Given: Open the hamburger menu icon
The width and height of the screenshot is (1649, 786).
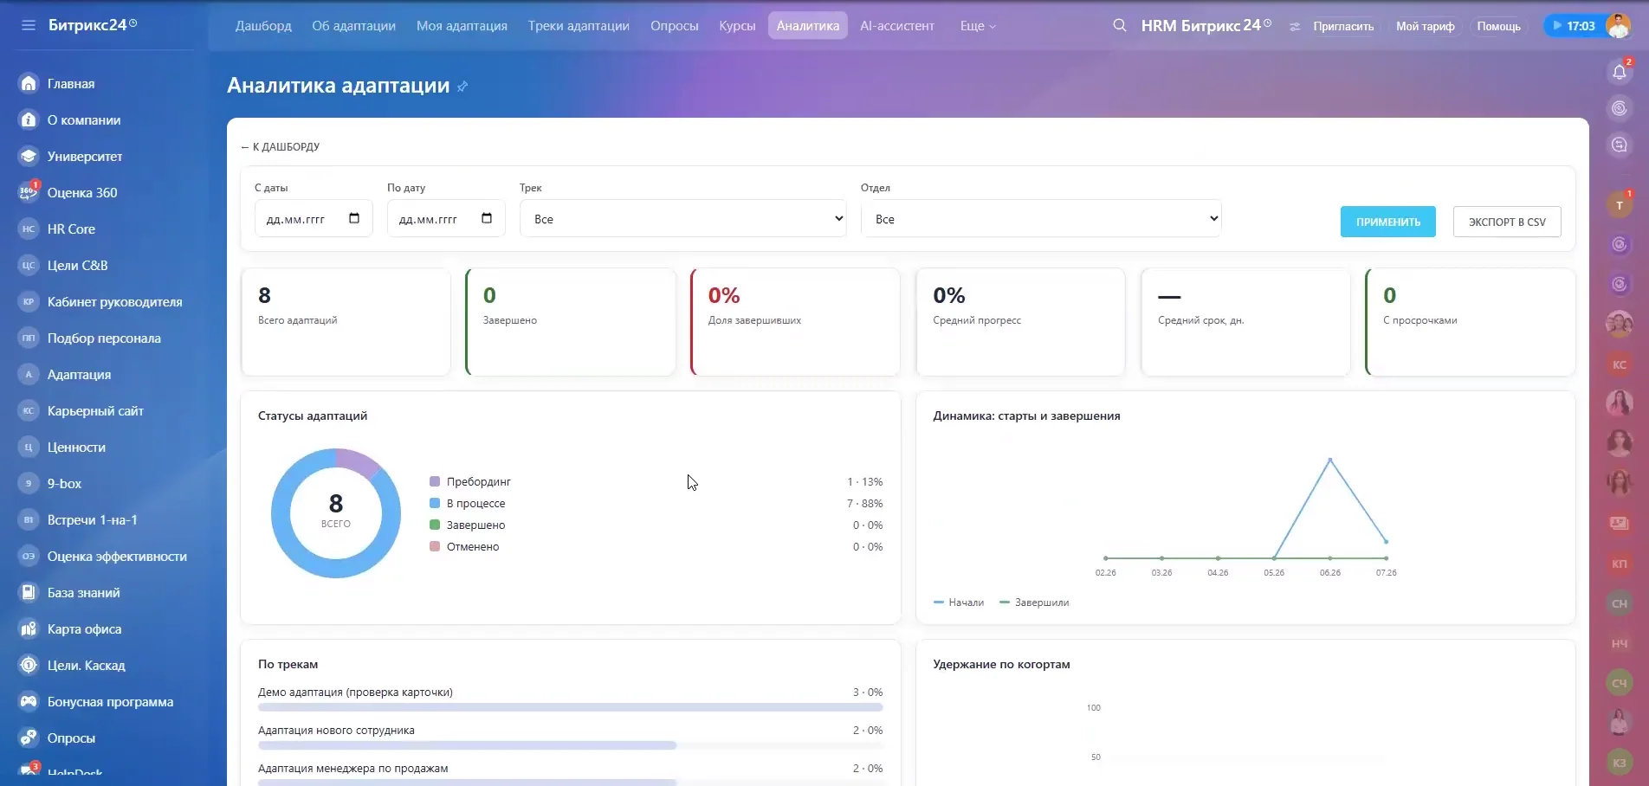Looking at the screenshot, I should [x=29, y=25].
